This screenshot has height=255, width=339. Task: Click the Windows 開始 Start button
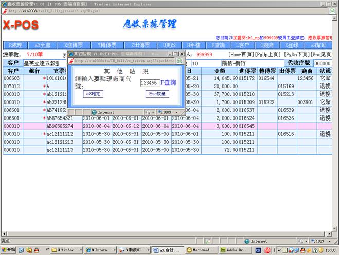(x=8, y=250)
